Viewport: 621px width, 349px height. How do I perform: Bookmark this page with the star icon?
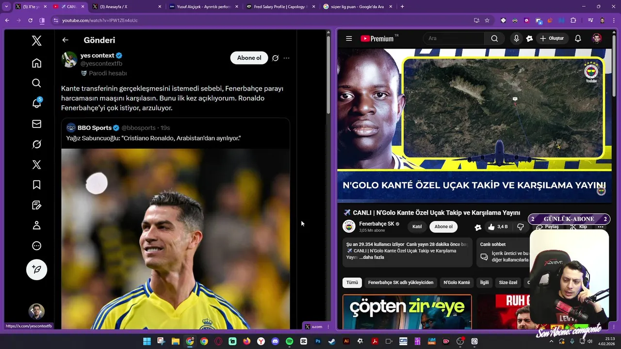point(487,20)
